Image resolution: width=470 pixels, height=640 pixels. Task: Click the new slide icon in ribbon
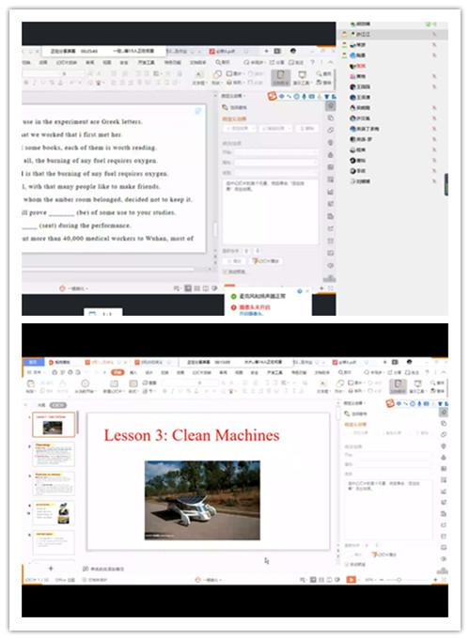click(x=114, y=383)
